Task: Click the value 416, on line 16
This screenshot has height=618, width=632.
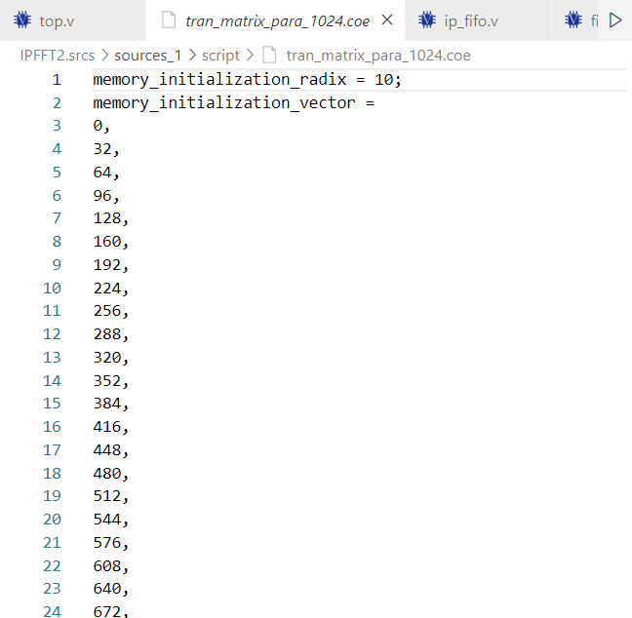Action: [111, 427]
